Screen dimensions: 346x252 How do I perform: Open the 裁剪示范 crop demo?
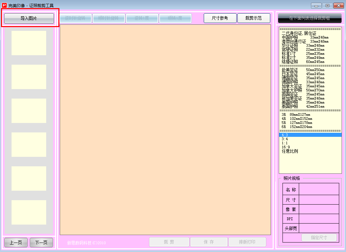point(254,18)
